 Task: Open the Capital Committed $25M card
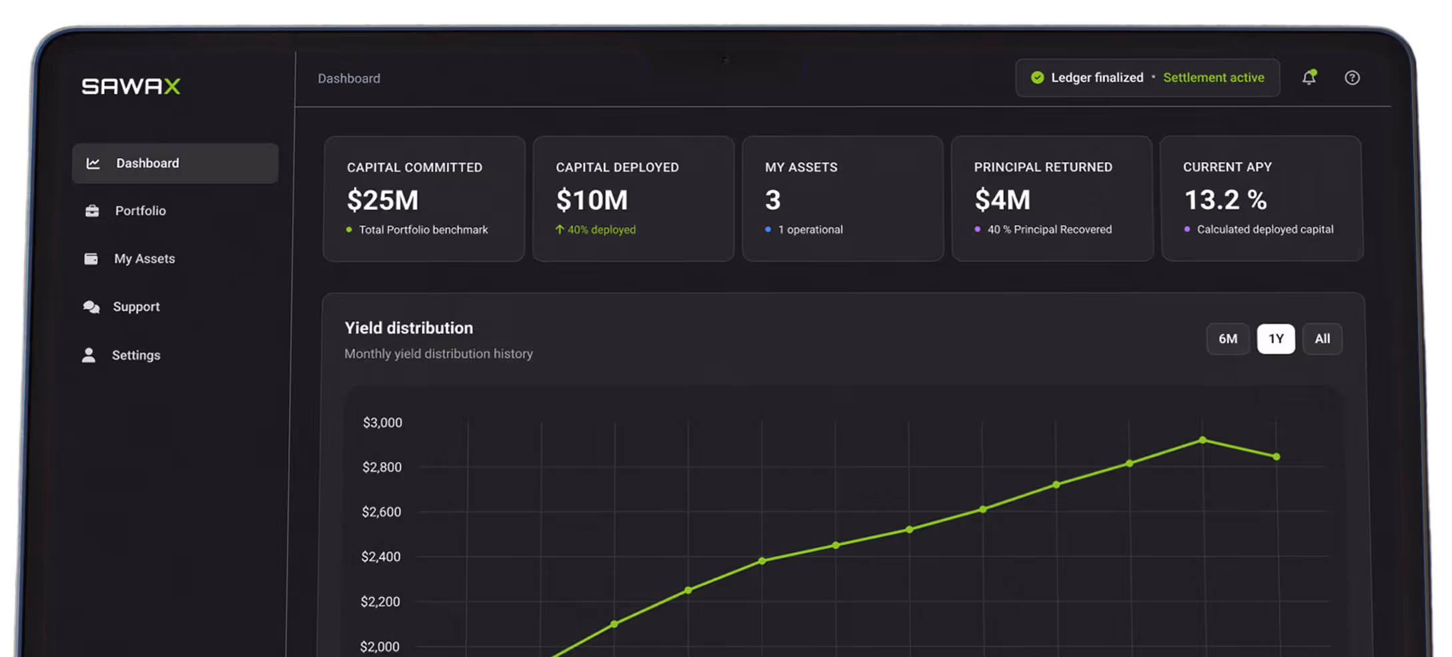tap(424, 199)
